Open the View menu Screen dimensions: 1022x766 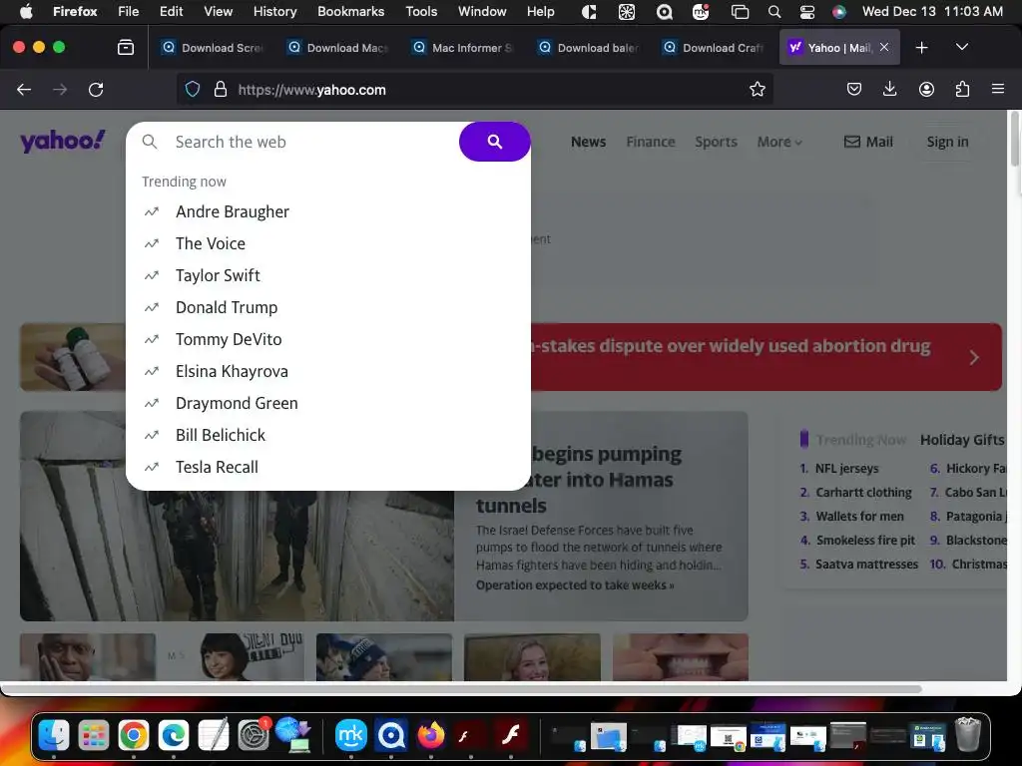point(218,11)
